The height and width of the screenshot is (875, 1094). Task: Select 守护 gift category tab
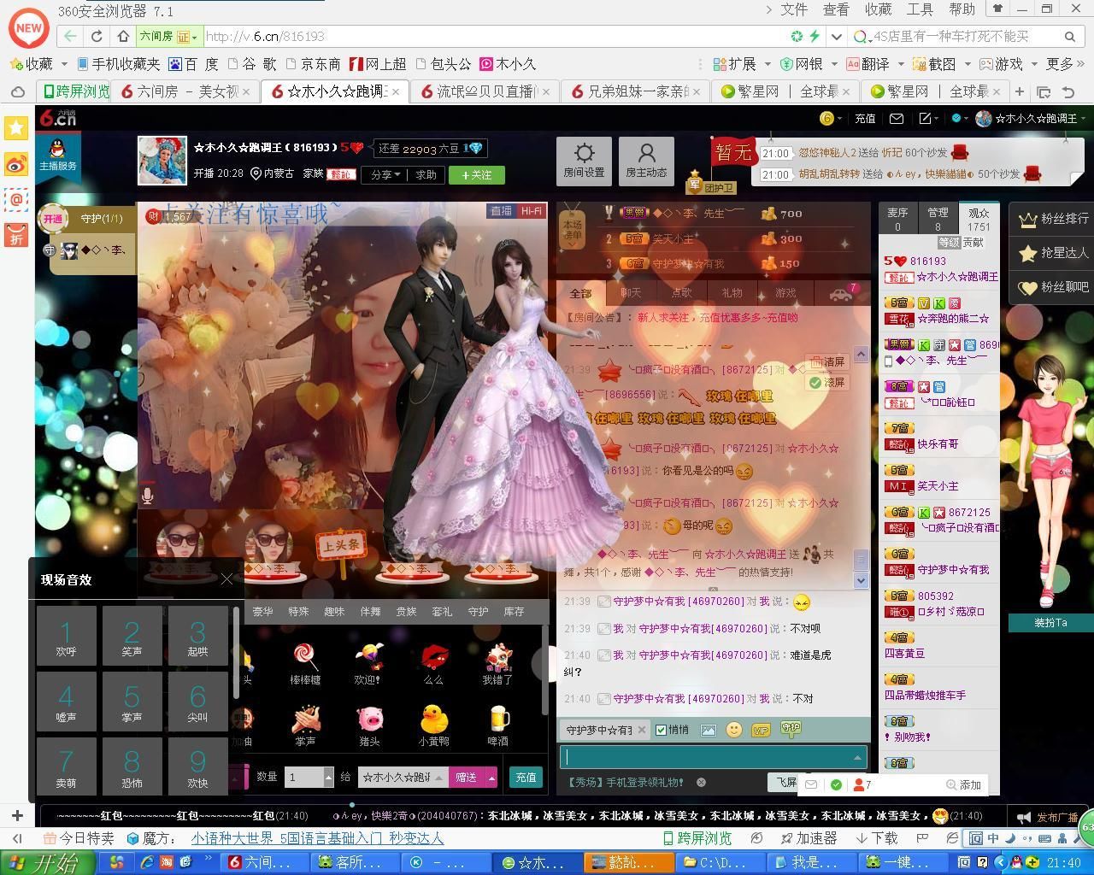pyautogui.click(x=478, y=611)
